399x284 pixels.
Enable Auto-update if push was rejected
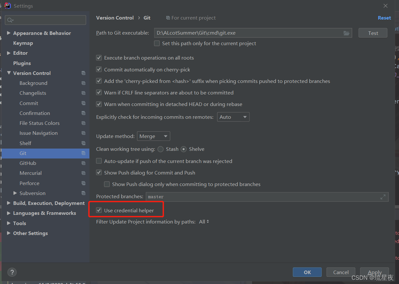(99, 161)
